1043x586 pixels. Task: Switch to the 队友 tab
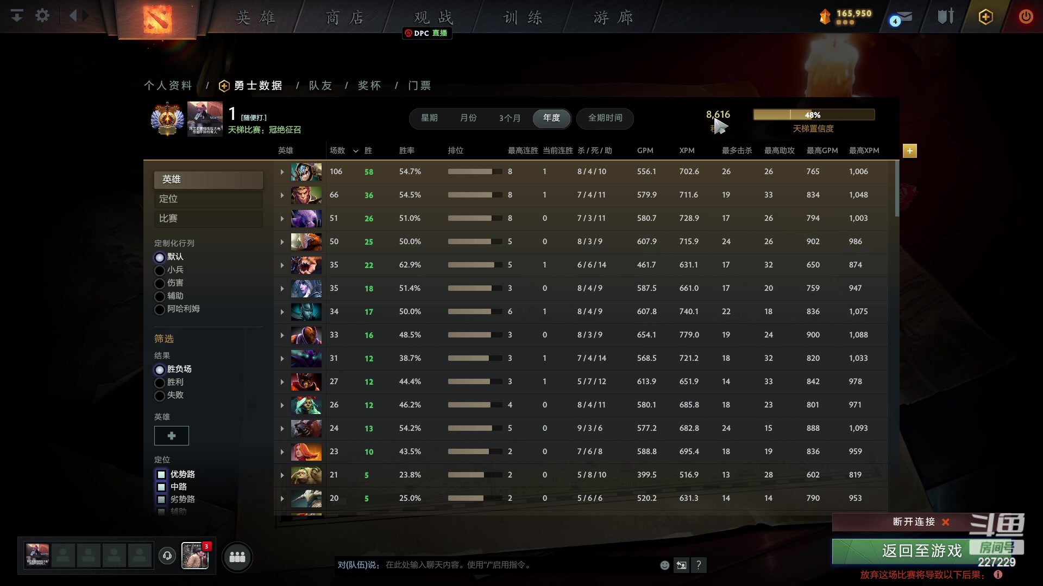click(321, 86)
